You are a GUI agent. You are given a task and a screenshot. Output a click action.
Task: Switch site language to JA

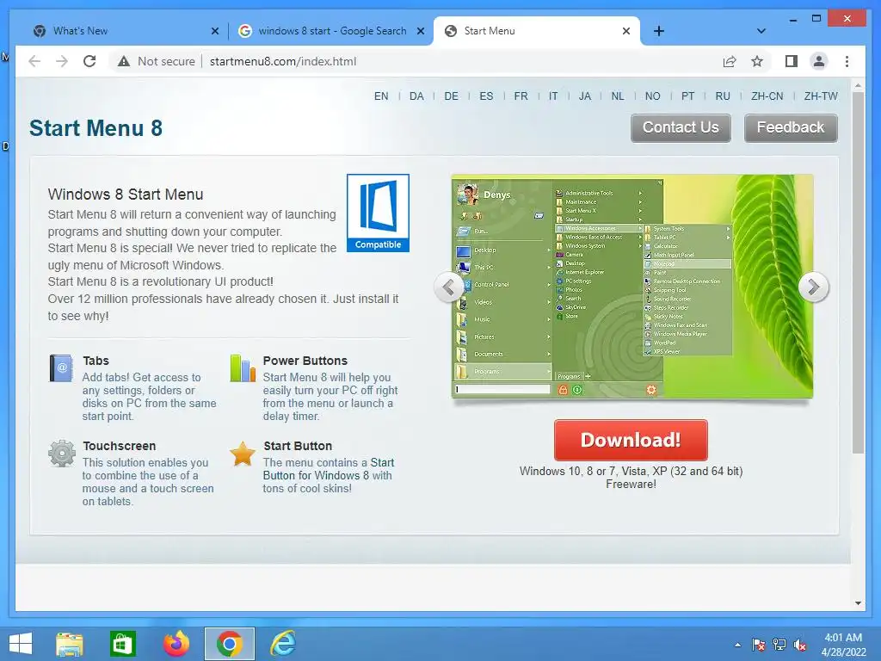pos(585,96)
